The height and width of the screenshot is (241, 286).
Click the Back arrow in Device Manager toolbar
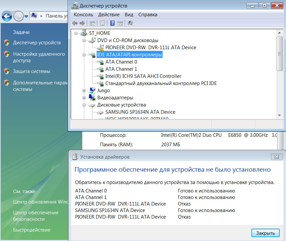75,23
